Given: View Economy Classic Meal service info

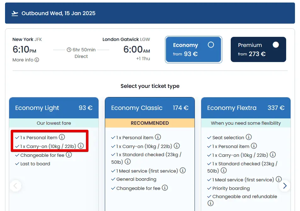Looking at the screenshot, I should pos(183,170).
